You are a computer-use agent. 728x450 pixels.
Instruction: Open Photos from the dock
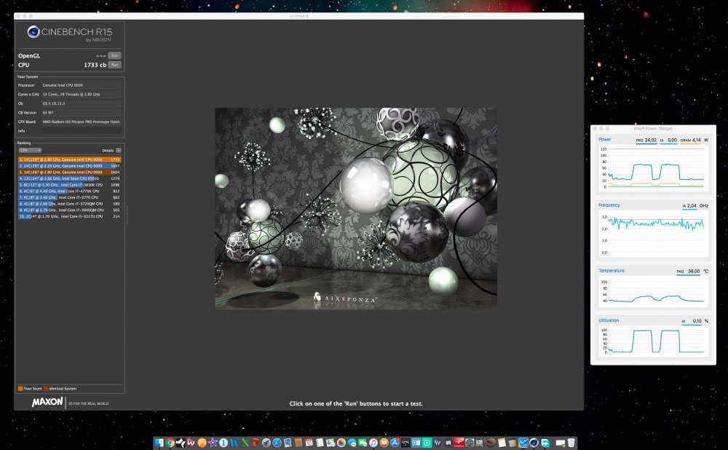(x=341, y=443)
